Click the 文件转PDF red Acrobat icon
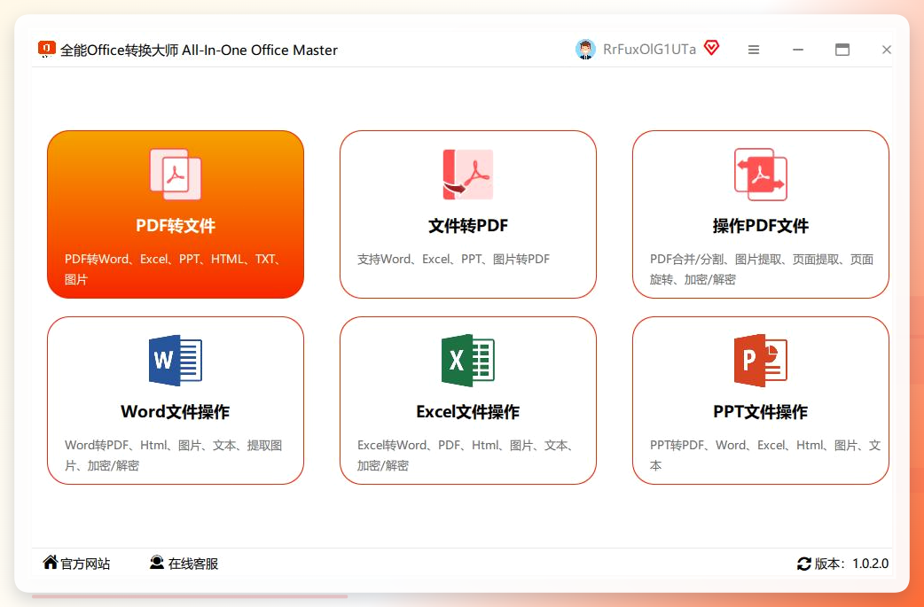Image resolution: width=924 pixels, height=607 pixels. point(468,175)
